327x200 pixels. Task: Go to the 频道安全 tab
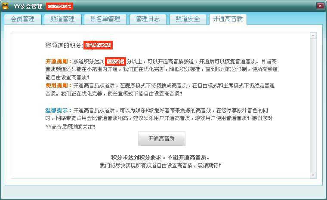pos(188,19)
